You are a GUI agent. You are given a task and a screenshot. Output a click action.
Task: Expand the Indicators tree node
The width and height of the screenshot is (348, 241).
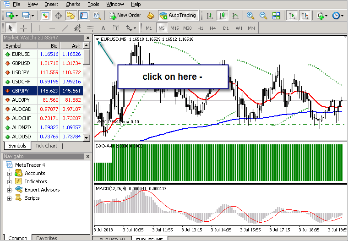(9, 182)
